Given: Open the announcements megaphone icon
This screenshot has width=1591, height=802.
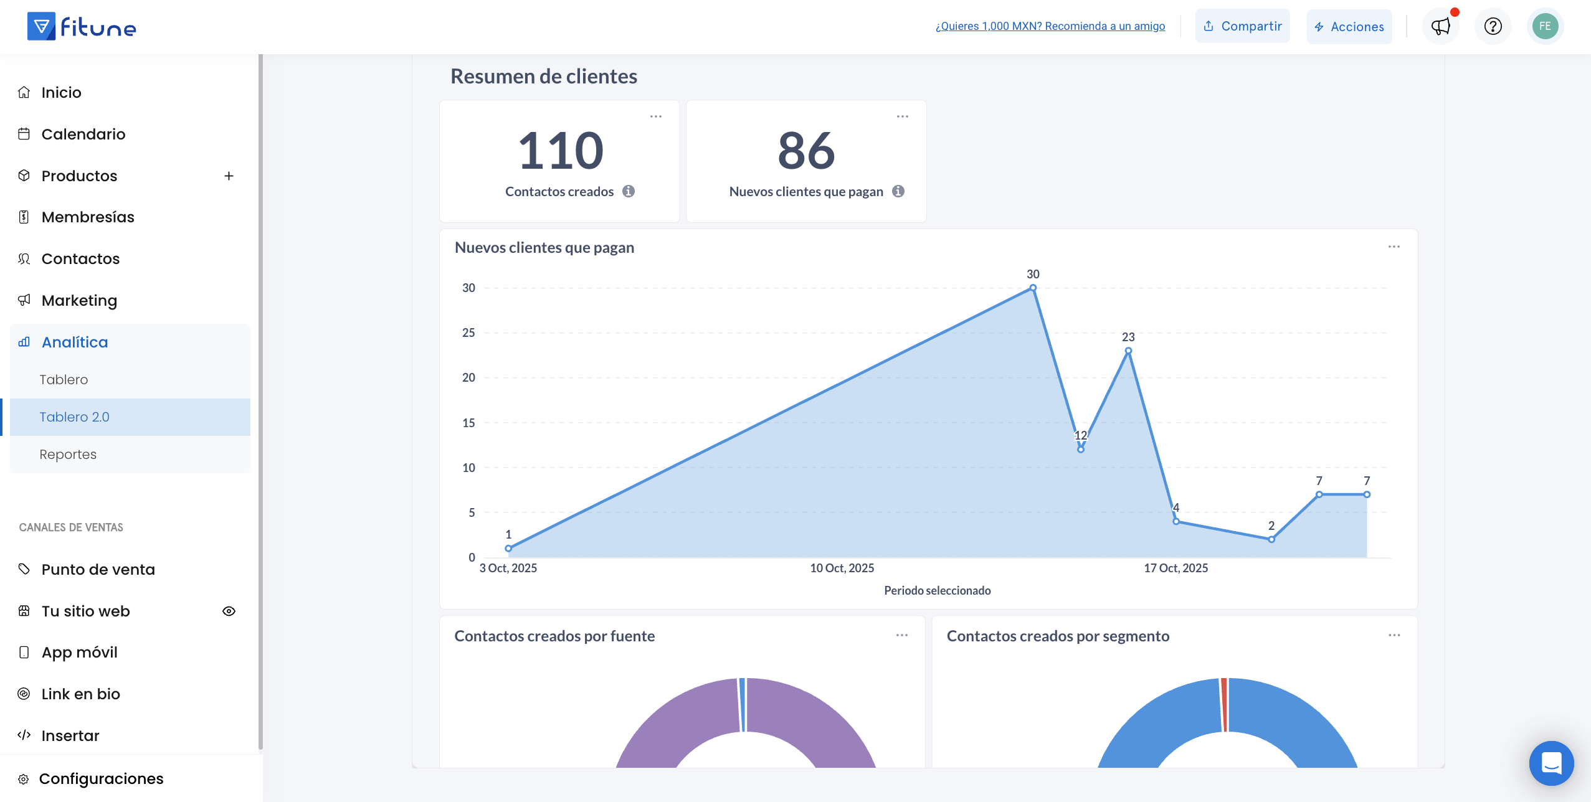Looking at the screenshot, I should tap(1440, 26).
